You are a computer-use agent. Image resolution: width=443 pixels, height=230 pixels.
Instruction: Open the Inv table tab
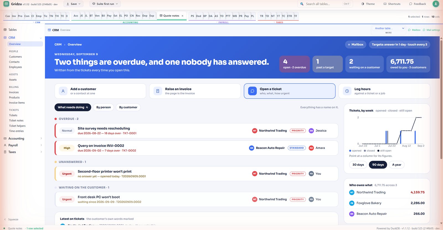[14, 16]
